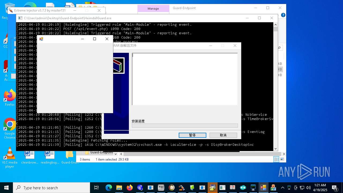Click the HeimdallGuard.exe console title icon

[20, 18]
